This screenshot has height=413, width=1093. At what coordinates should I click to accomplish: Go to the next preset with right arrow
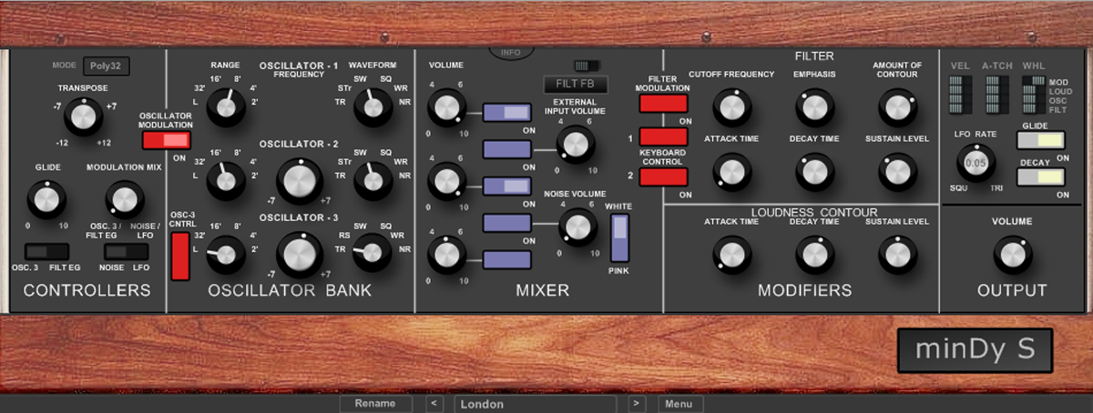(x=638, y=404)
